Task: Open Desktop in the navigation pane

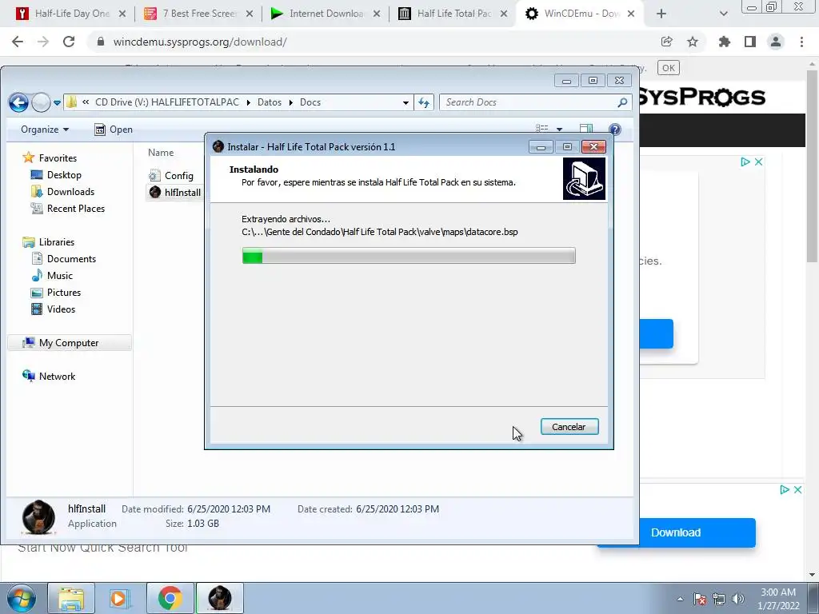Action: pos(56,175)
